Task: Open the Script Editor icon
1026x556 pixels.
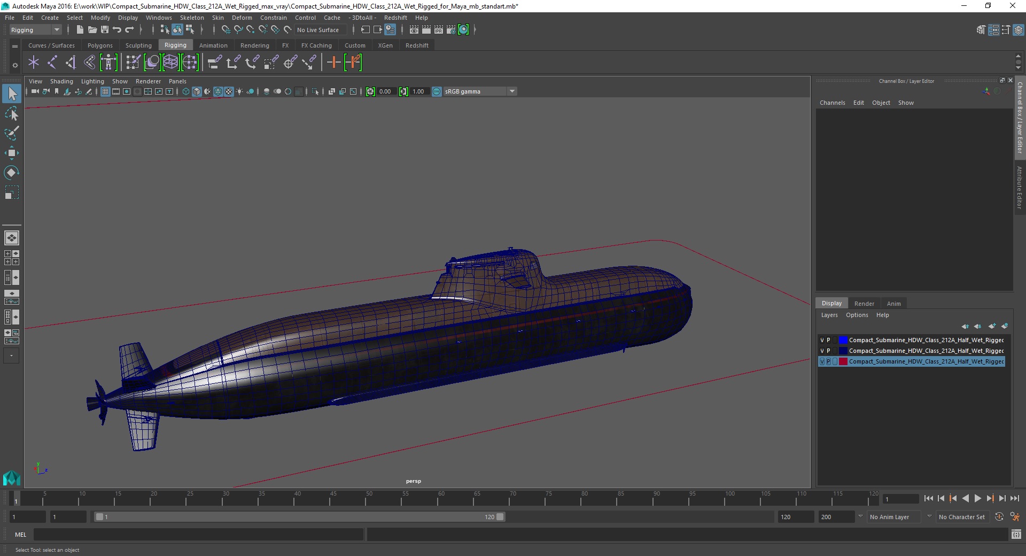Action: click(1016, 534)
